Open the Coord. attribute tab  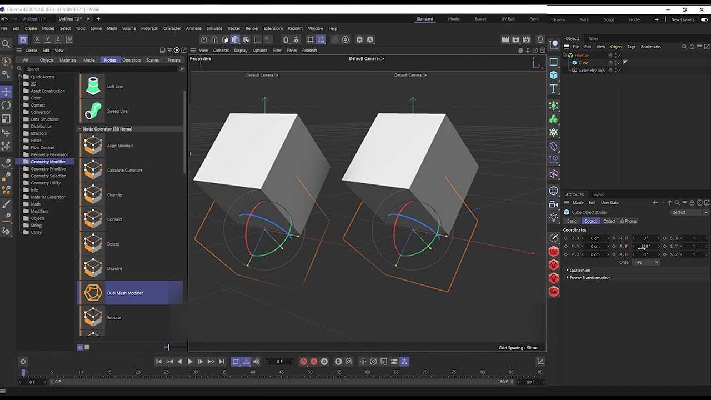(x=590, y=221)
